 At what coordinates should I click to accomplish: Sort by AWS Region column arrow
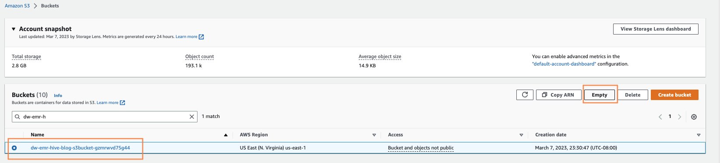(374, 135)
